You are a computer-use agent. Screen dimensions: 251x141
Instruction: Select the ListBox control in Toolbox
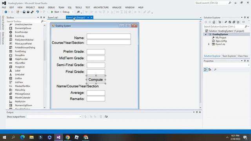[x=18, y=78]
